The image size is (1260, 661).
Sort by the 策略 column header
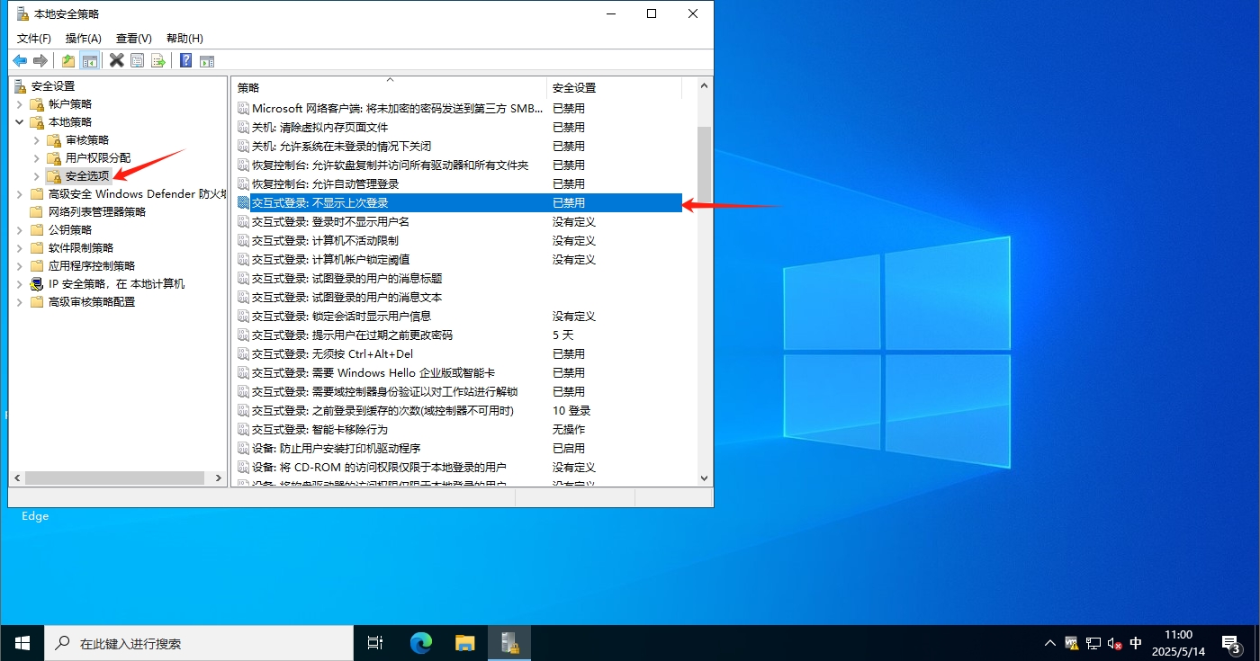pos(389,88)
